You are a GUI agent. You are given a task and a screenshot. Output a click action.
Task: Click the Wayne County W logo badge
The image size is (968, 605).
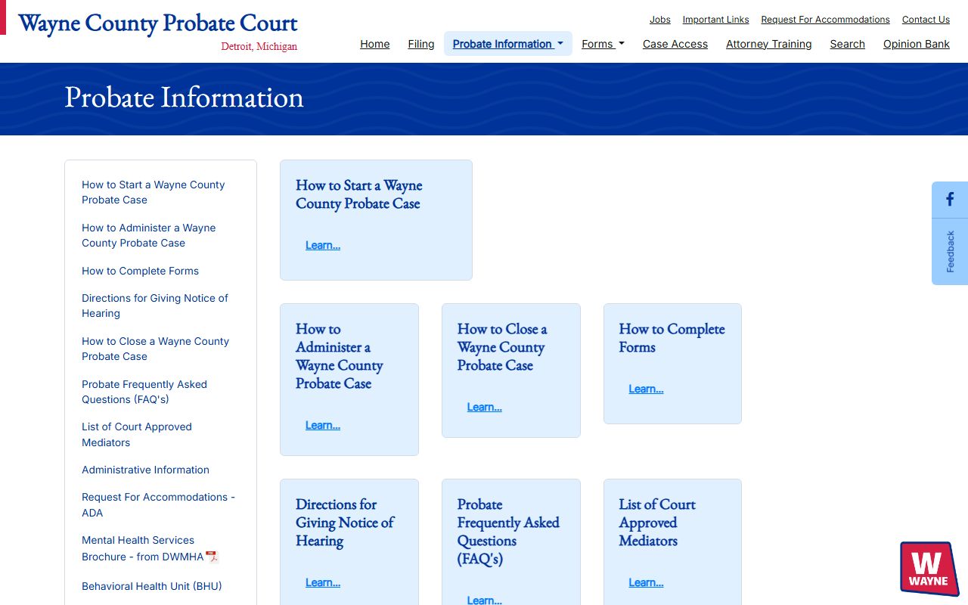click(x=929, y=569)
